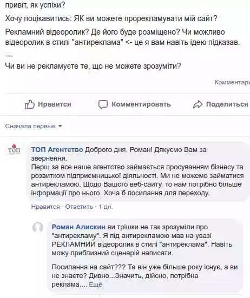Choose Поделиться button under the post
Screen dimensions: 250x298
pyautogui.click(x=221, y=104)
